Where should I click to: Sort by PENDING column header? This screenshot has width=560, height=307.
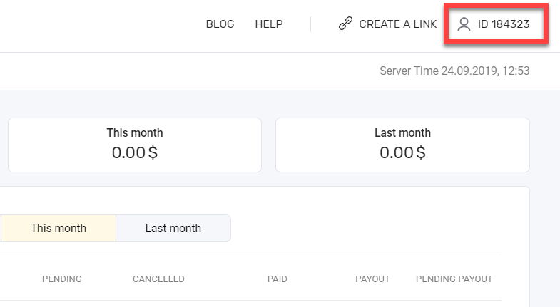click(x=62, y=279)
